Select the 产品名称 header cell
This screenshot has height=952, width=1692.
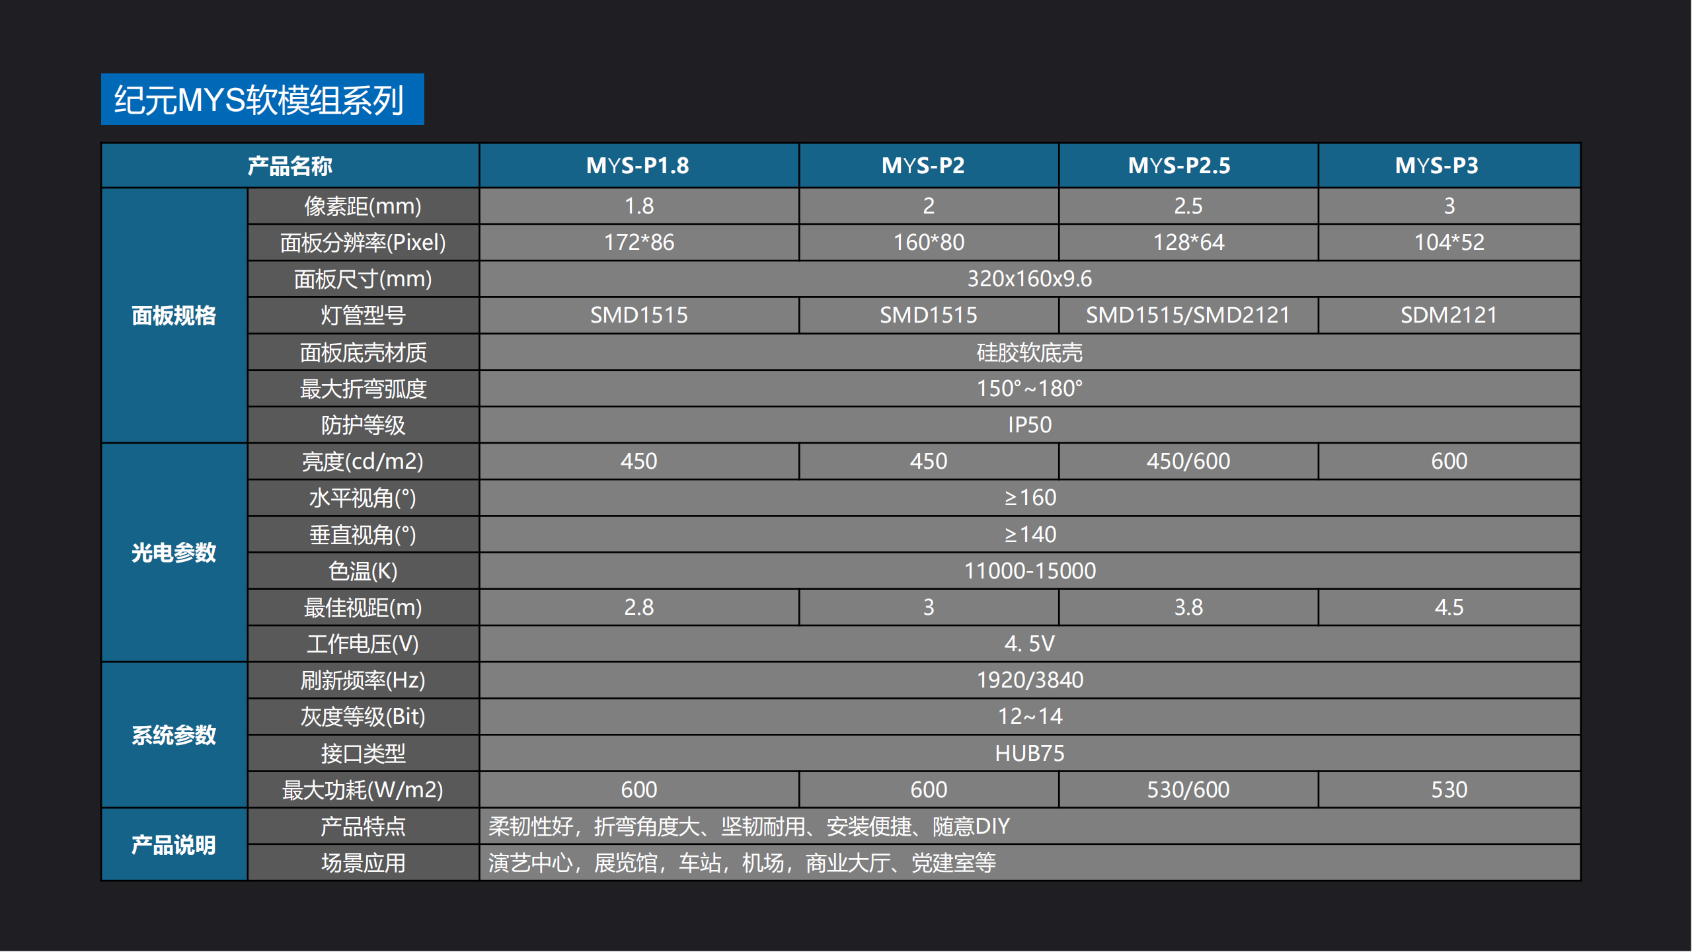click(x=290, y=165)
